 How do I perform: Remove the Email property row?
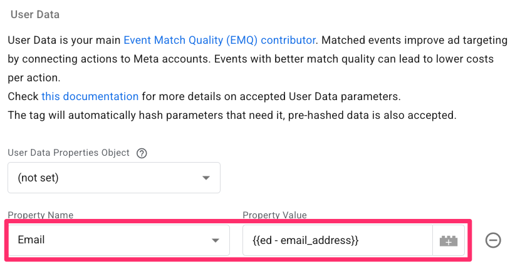[x=493, y=240]
